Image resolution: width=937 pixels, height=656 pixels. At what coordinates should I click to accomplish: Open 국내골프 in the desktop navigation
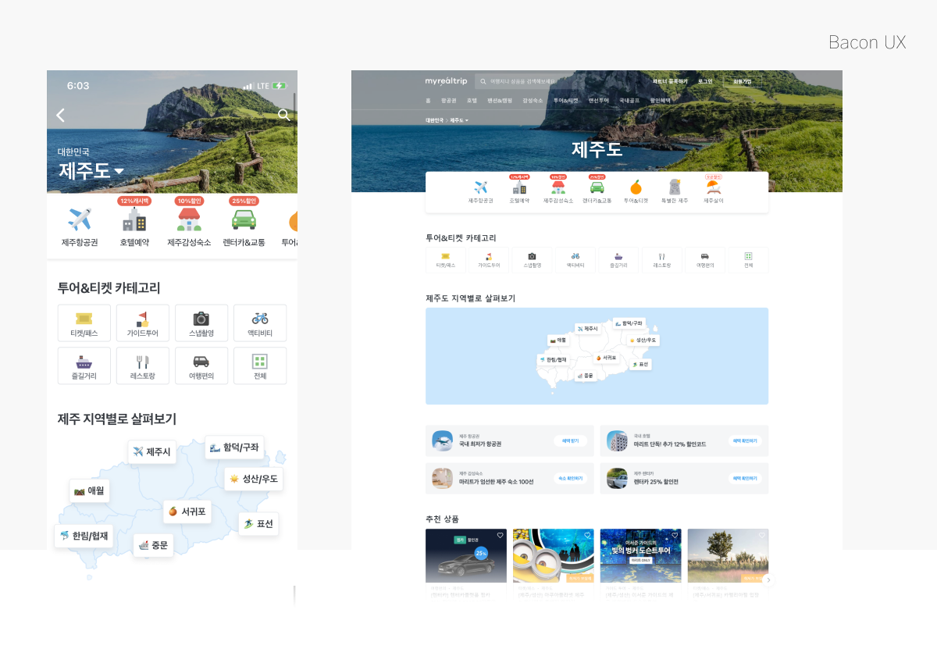click(629, 101)
